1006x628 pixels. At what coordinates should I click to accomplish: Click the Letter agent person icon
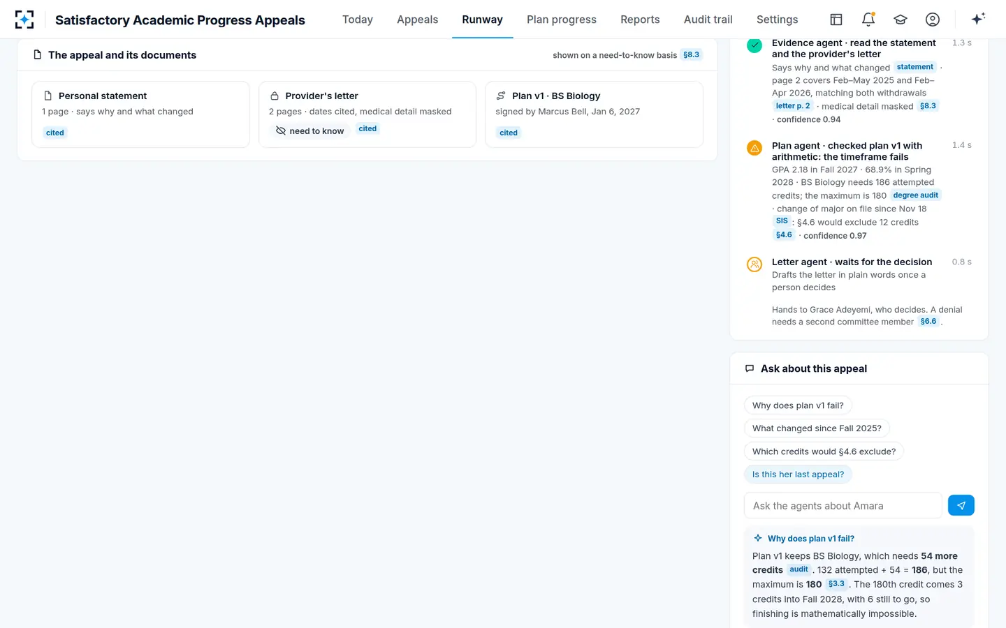pos(754,264)
